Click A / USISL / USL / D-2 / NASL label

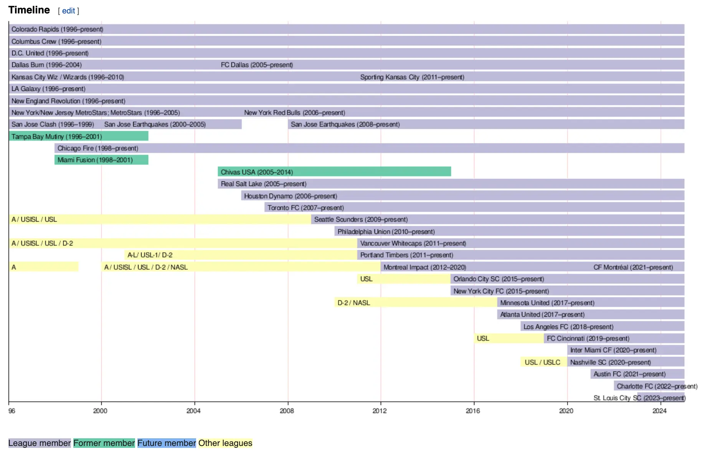point(146,267)
